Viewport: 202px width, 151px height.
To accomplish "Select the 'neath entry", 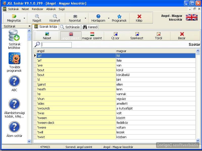I will 76,89.
